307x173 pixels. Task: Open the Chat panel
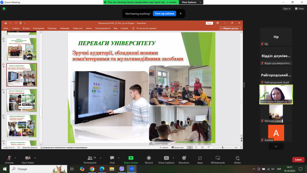(112, 160)
